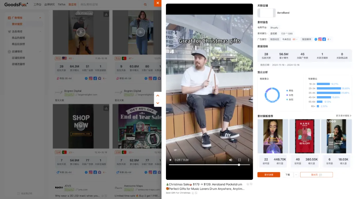Viewport: 357px width, 199px height.
Task: Copy the Best Gift For Christmas text
Action: click(193, 193)
